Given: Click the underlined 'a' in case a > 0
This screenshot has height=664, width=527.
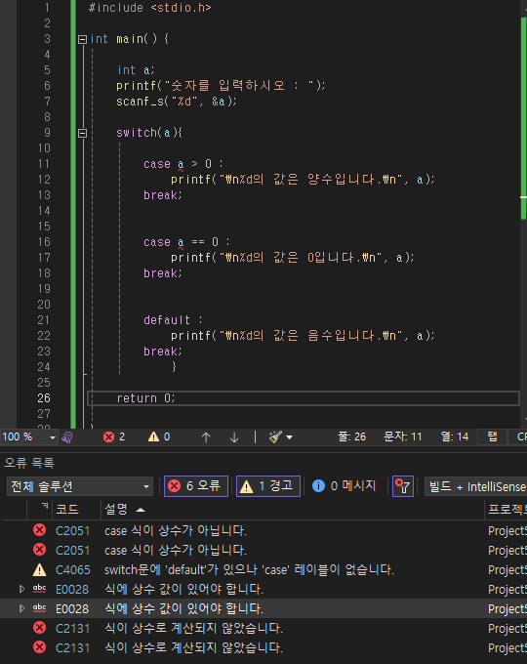Looking at the screenshot, I should coord(181,164).
